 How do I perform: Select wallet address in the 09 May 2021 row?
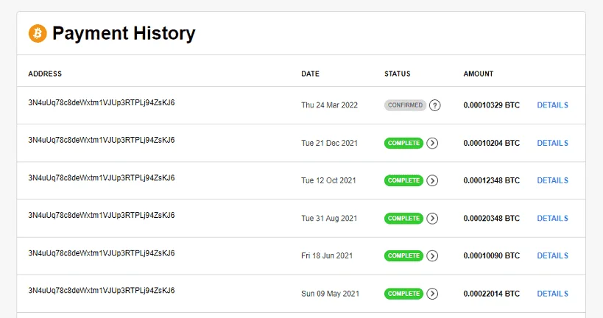pos(102,290)
